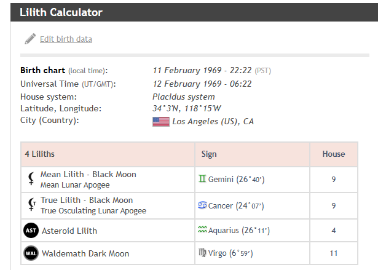
Task: Click the pencil edit icon
Action: click(30, 39)
